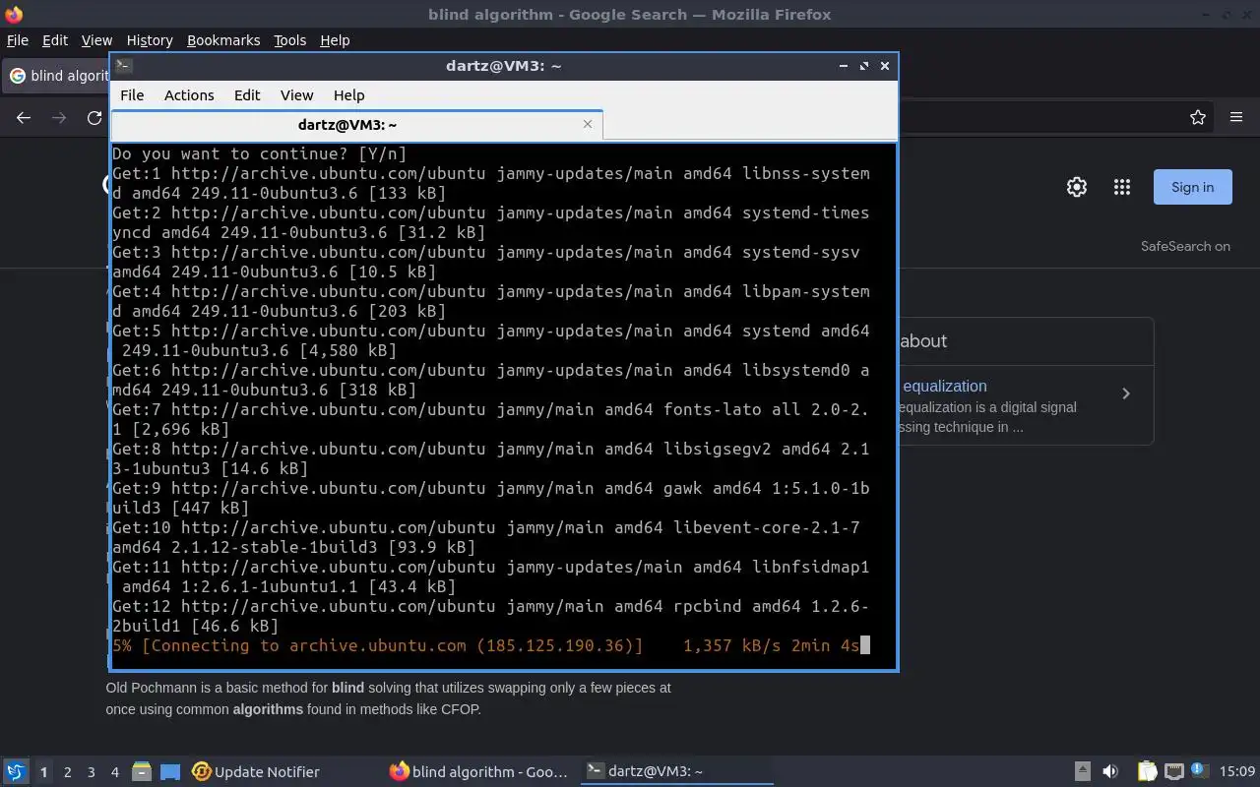Click the Get:9 gawk download line
1260x787 pixels.
(490, 498)
